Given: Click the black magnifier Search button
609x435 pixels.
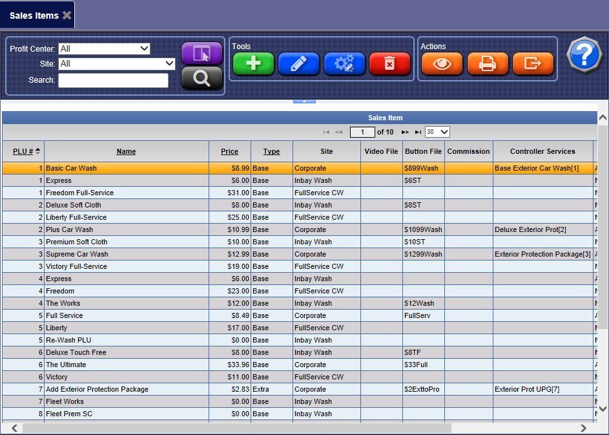Looking at the screenshot, I should coord(201,78).
